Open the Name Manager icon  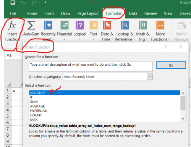point(181,26)
